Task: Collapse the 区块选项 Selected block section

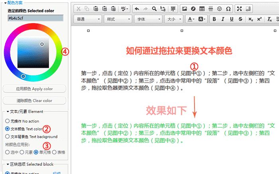Action: point(8,164)
